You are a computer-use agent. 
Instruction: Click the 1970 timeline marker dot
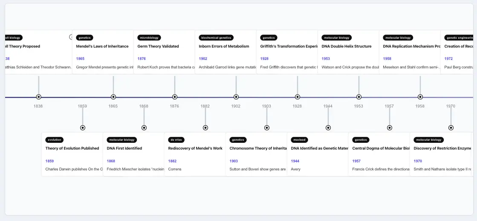(x=451, y=128)
